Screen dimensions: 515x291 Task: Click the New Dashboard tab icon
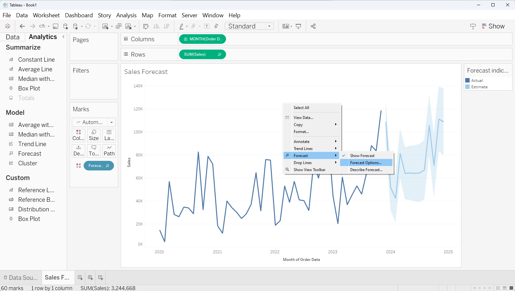tap(90, 278)
